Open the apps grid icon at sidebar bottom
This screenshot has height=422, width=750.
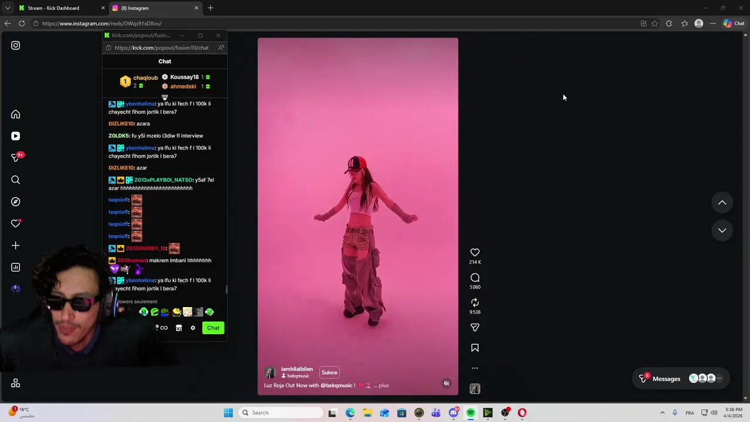[16, 383]
